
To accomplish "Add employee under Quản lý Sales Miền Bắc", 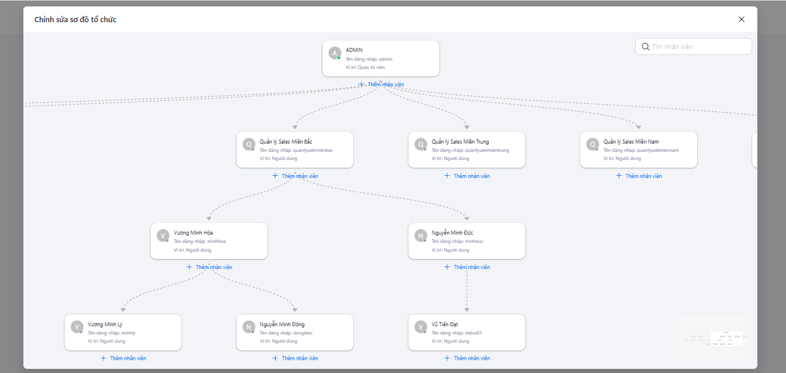I will click(295, 176).
